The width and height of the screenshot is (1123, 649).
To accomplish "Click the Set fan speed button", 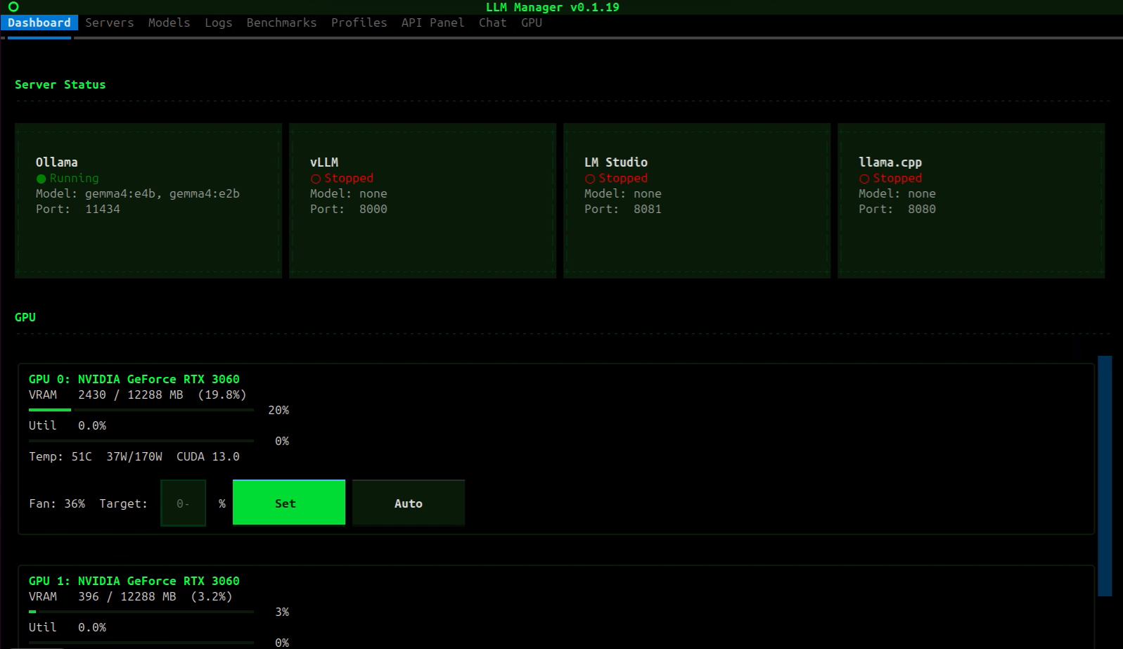I will [289, 503].
